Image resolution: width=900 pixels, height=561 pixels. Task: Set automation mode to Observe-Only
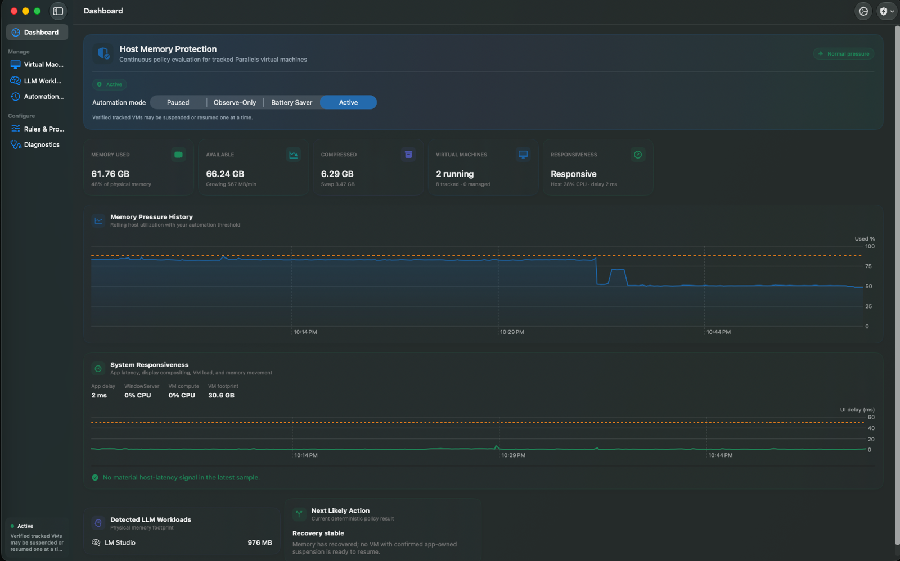(x=235, y=102)
